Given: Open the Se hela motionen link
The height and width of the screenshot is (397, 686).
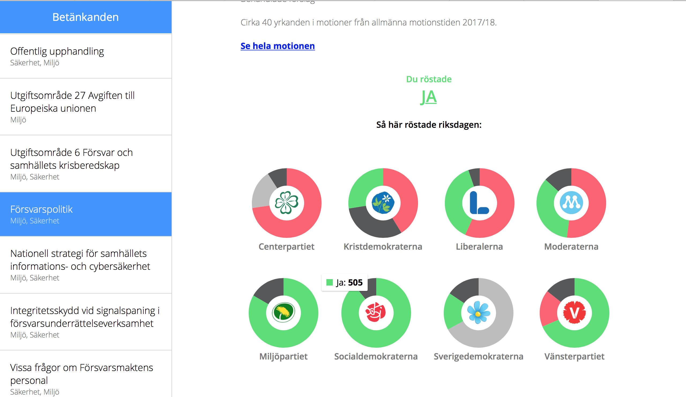Looking at the screenshot, I should [277, 46].
